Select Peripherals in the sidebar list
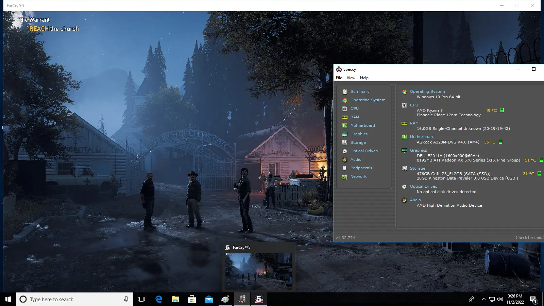This screenshot has width=544, height=306. pyautogui.click(x=361, y=168)
